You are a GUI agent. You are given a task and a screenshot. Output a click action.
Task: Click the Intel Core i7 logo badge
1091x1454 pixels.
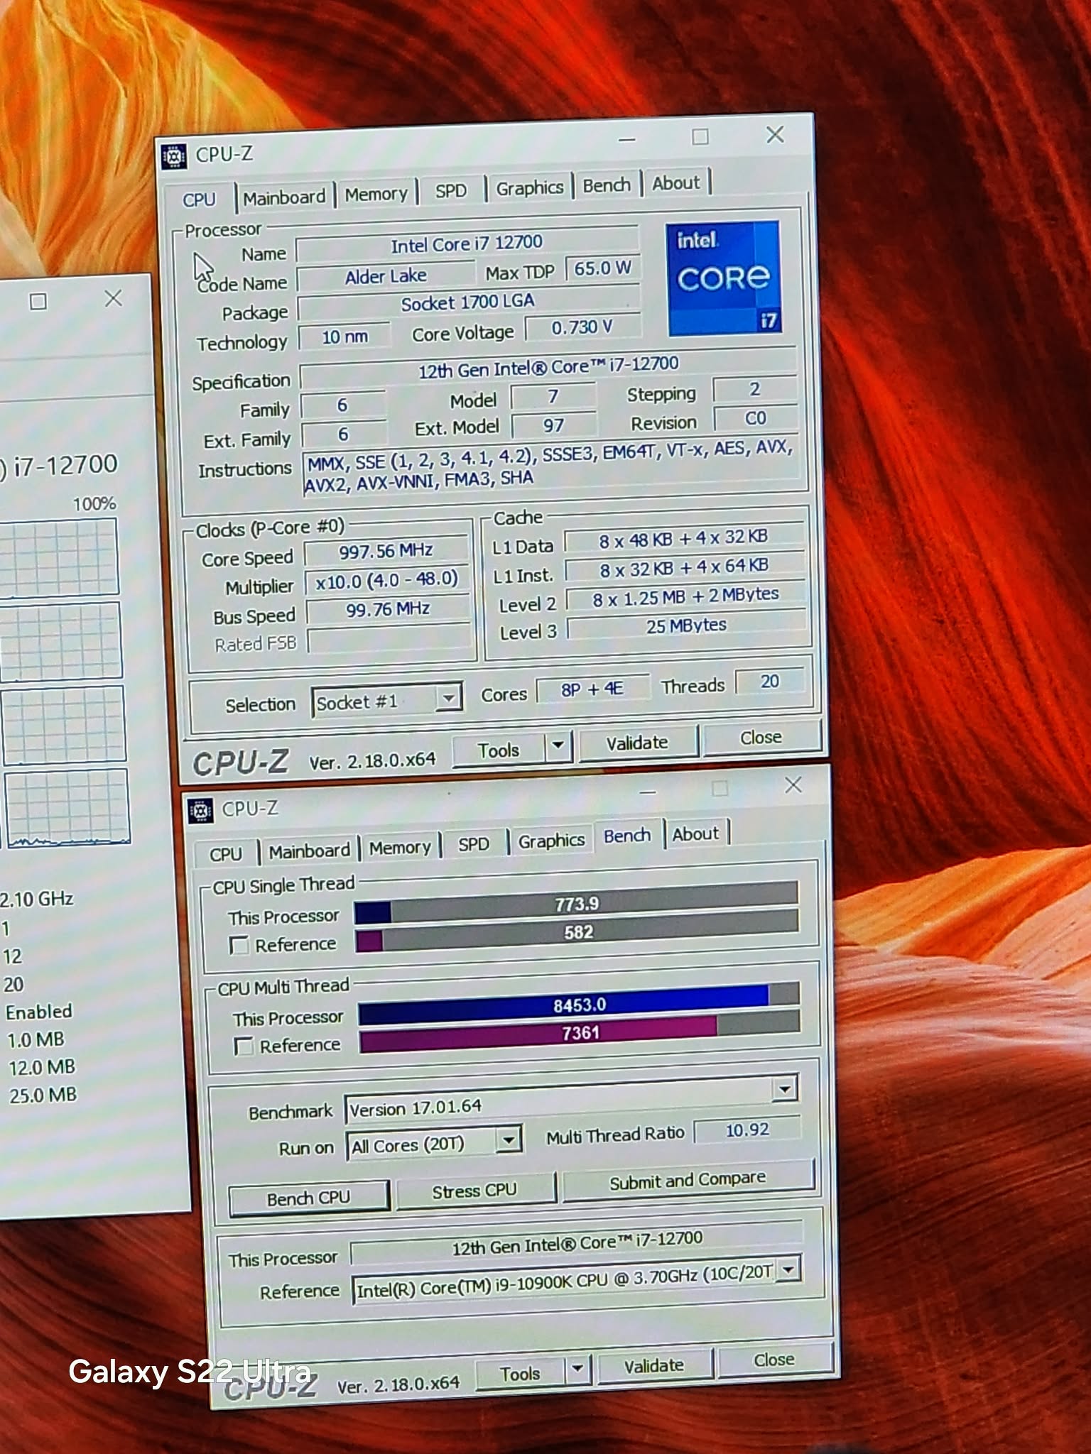click(x=723, y=278)
